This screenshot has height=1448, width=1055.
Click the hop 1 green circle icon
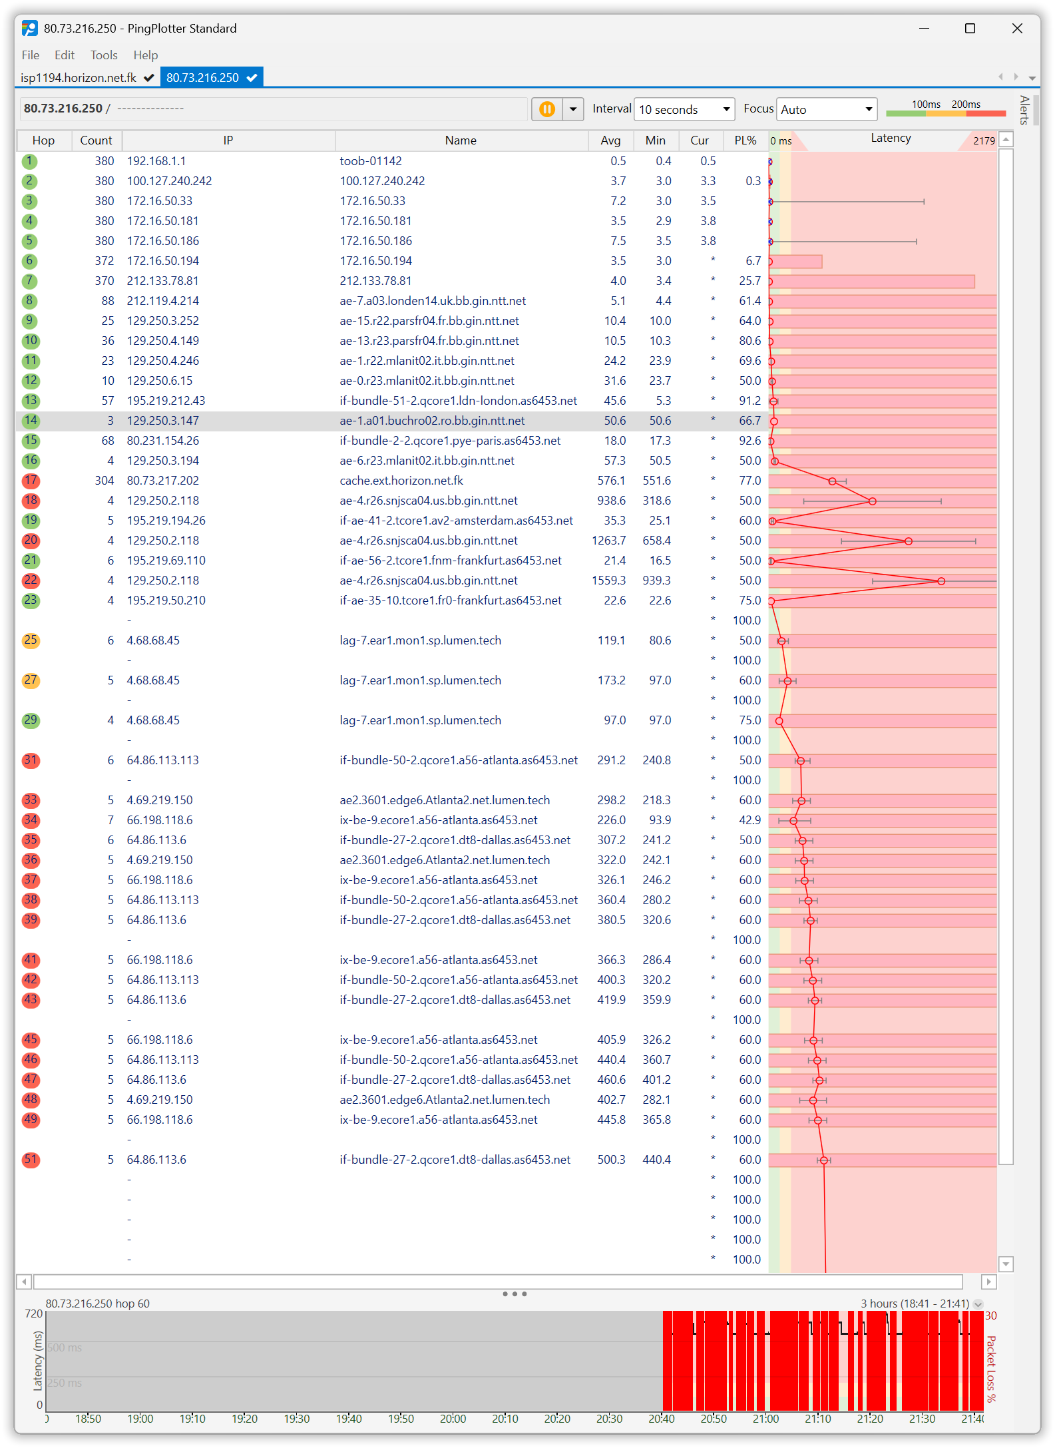pyautogui.click(x=29, y=161)
